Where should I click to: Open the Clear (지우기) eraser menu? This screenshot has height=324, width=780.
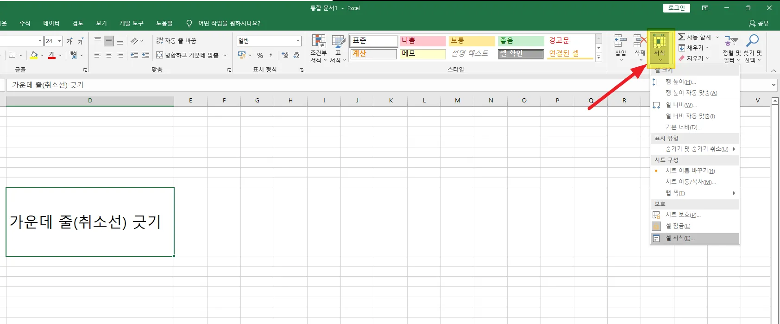pyautogui.click(x=693, y=58)
